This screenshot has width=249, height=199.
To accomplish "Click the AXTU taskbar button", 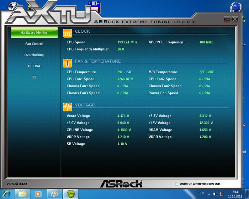I will [71, 194].
